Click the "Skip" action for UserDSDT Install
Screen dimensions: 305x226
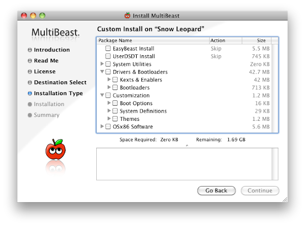(216, 56)
